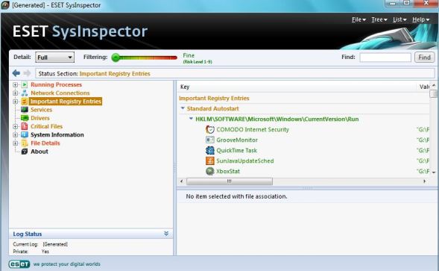
Task: Click the Find button
Action: click(424, 57)
